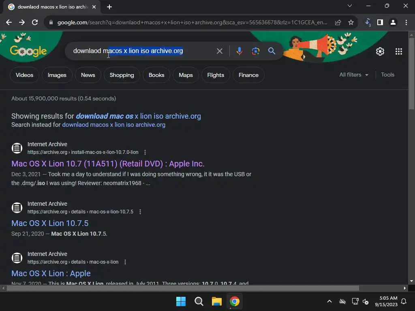Switch to Books results

(156, 75)
